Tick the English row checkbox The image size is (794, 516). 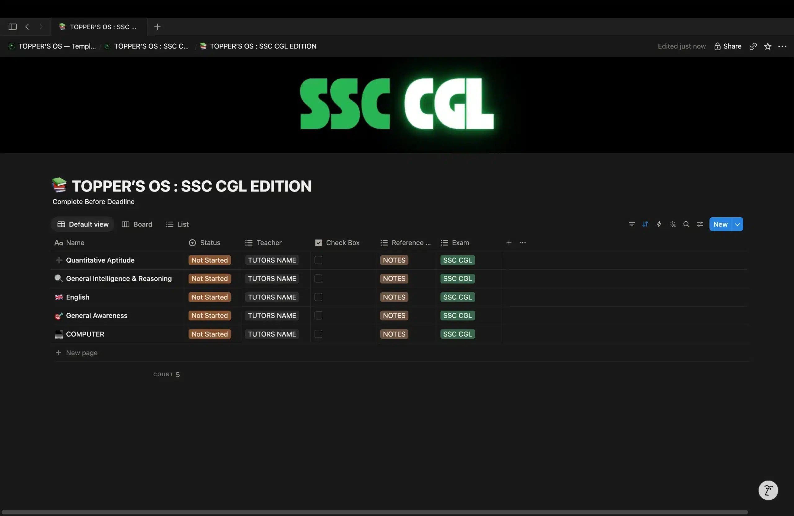point(318,297)
